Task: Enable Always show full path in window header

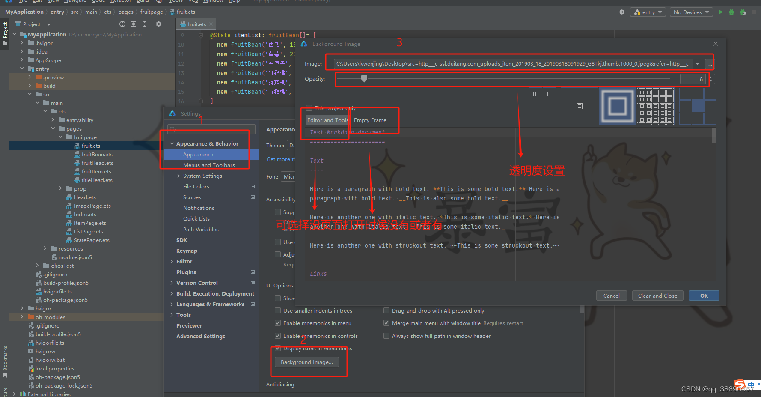Action: (x=386, y=336)
